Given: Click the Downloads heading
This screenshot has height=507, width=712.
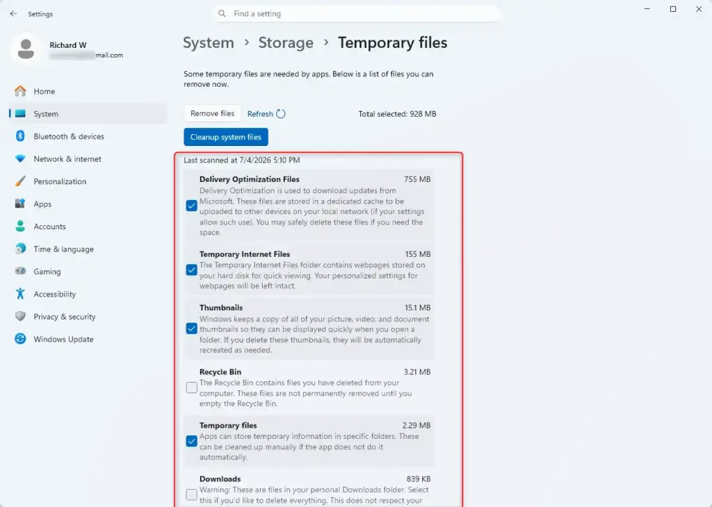Looking at the screenshot, I should click(x=220, y=479).
